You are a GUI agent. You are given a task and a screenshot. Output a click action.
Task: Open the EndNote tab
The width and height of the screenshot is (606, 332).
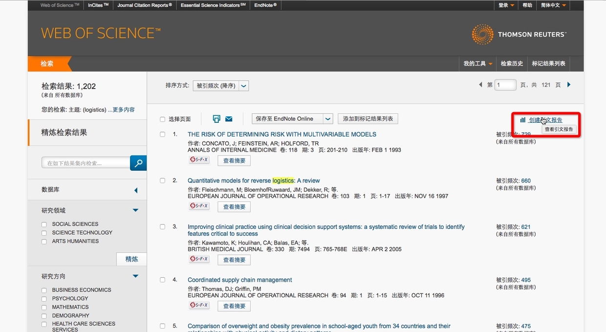[x=265, y=5]
